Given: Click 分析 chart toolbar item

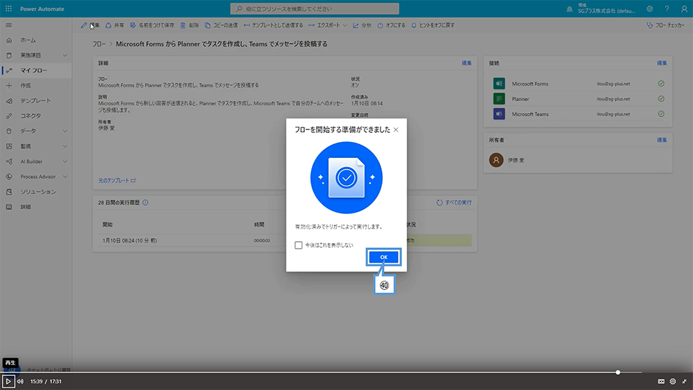Looking at the screenshot, I should pos(362,26).
